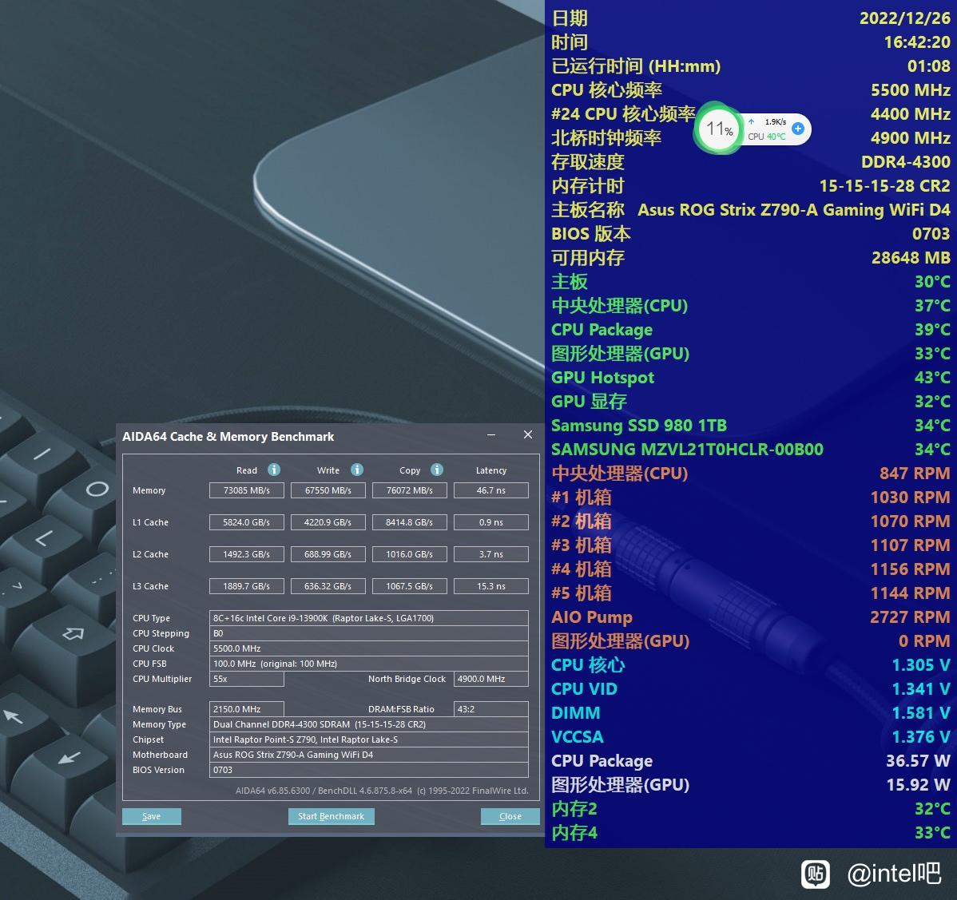The image size is (957, 900).
Task: Minimize the AIDA64 benchmark window
Action: click(x=491, y=435)
